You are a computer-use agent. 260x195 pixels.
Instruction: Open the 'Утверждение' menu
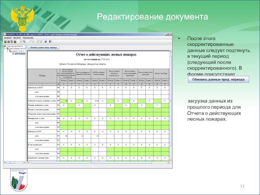click(28, 38)
